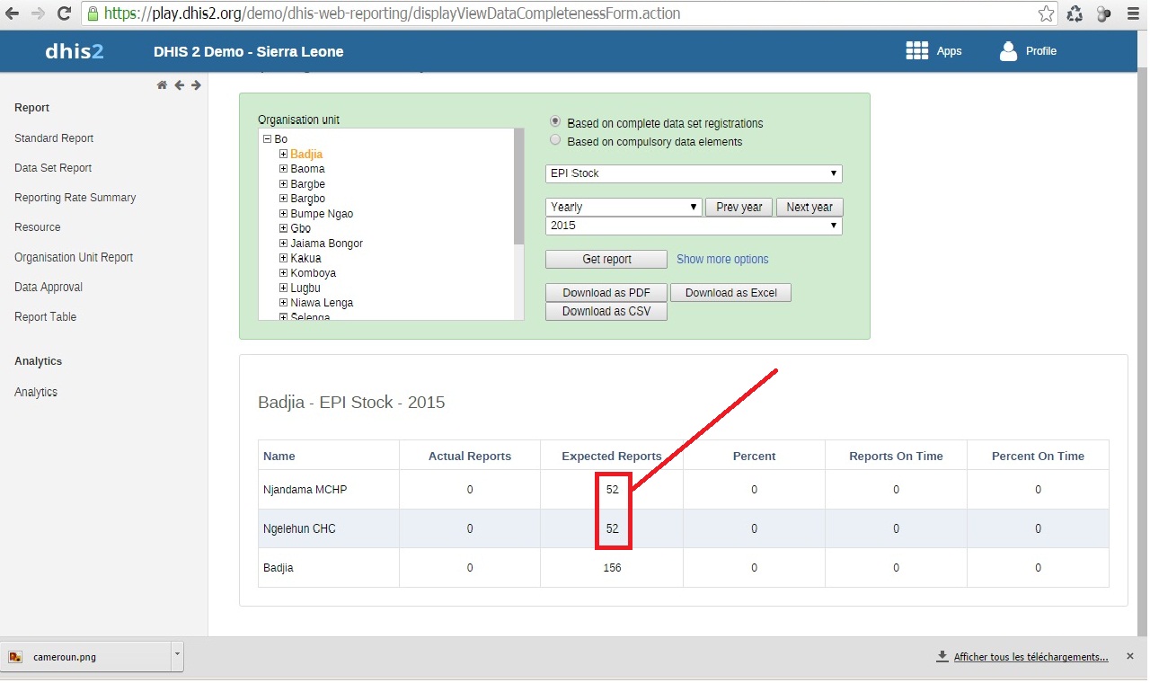Expand the Baoma organisation unit
1150x683 pixels.
click(283, 169)
